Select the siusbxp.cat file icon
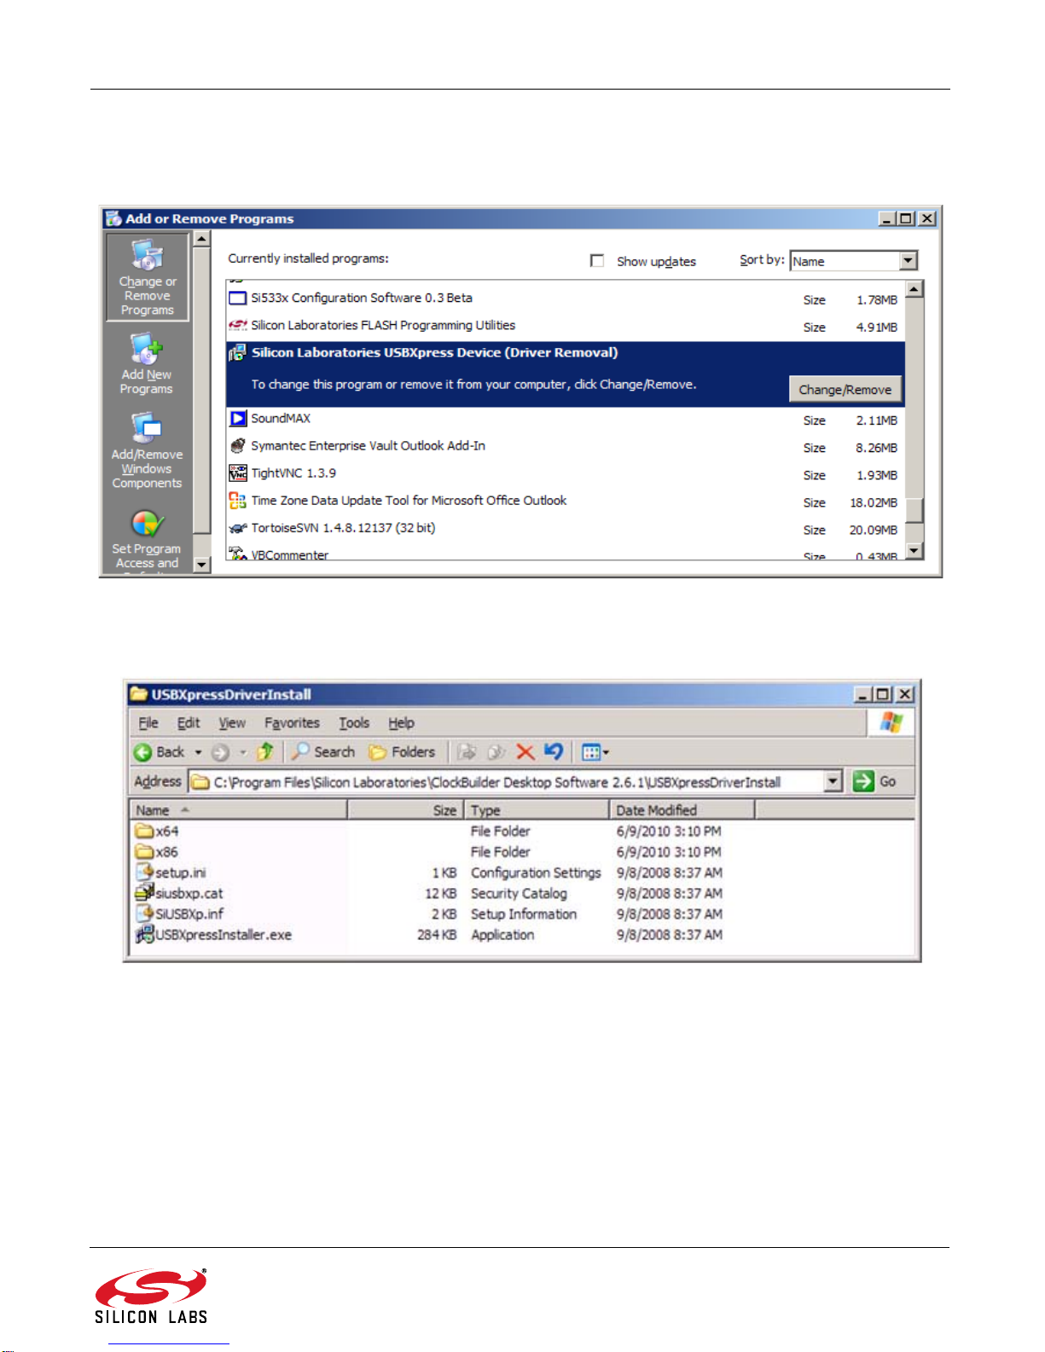Screen dimensions: 1045x1352 pyautogui.click(x=144, y=894)
